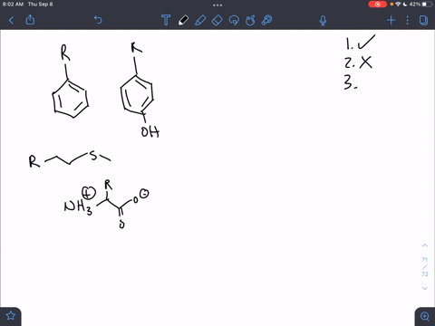Tap the handwritten NH3 group
Viewport: 435px width, 326px height.
point(78,207)
